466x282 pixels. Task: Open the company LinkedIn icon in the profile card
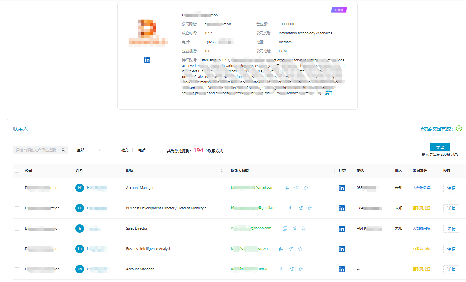click(147, 60)
